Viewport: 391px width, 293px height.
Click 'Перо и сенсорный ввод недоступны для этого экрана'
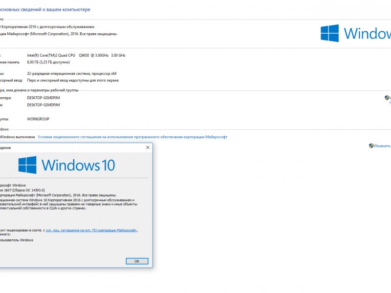click(x=73, y=80)
